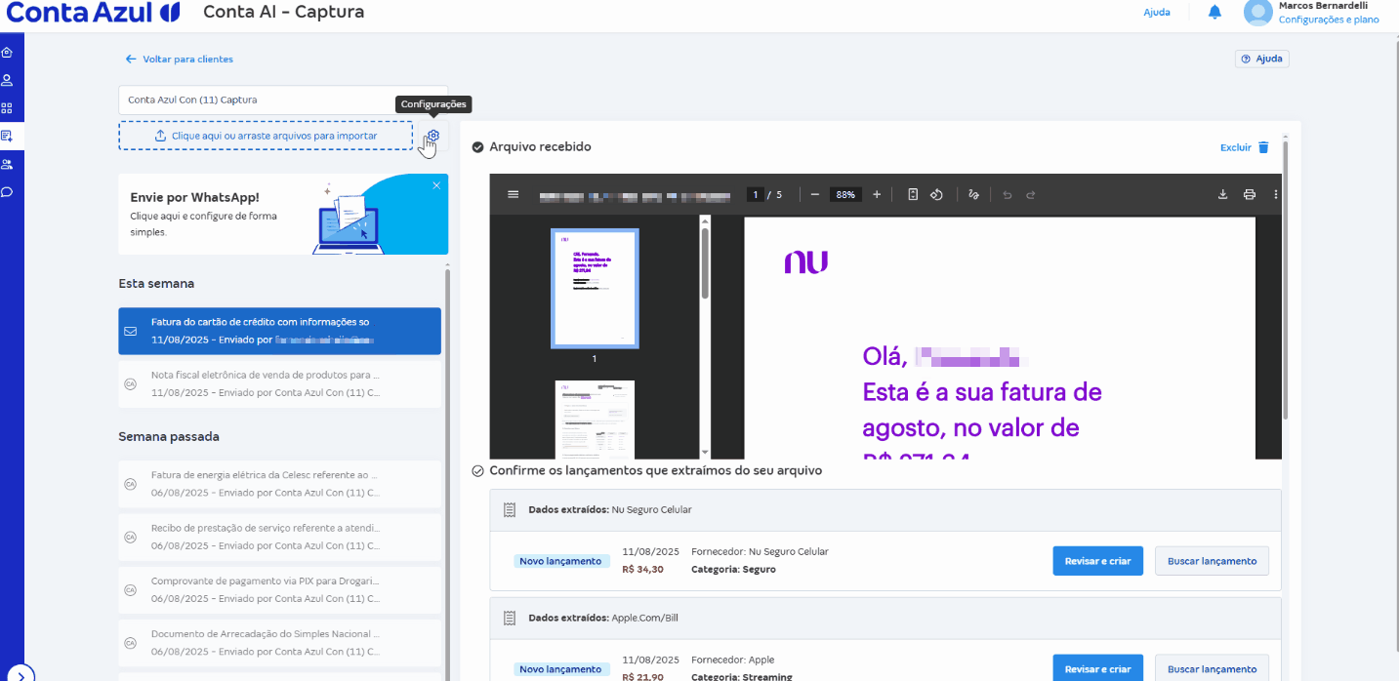Rotate the PDF counterclockwise

click(936, 194)
